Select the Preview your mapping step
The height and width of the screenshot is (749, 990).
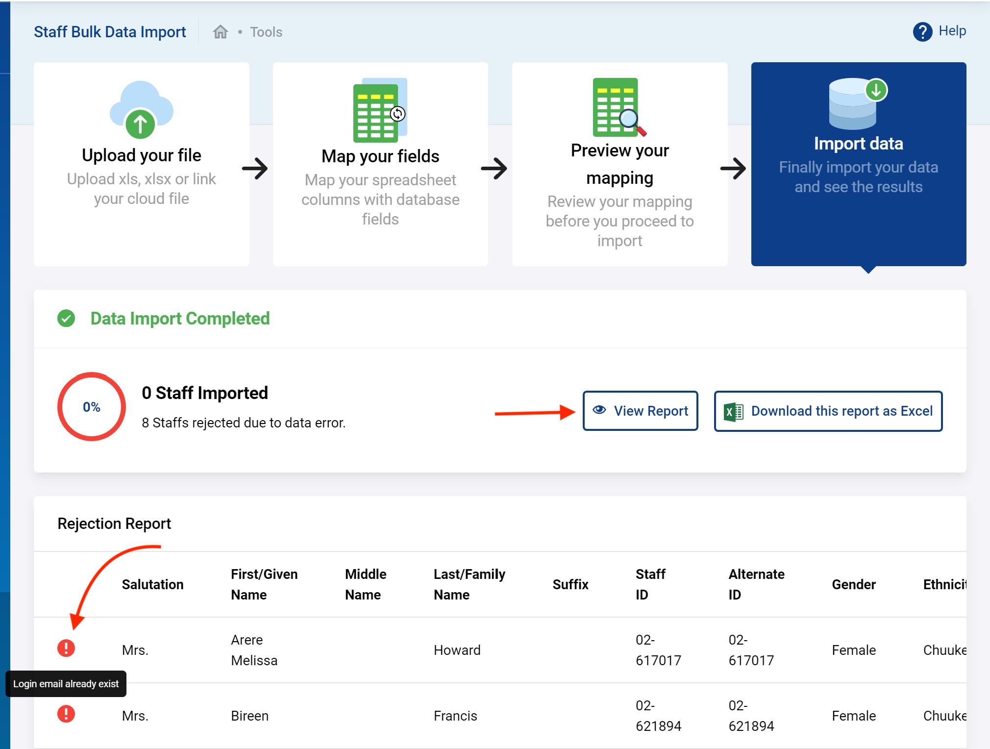coord(619,164)
